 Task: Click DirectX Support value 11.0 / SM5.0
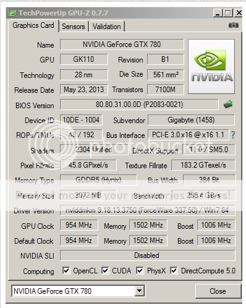point(209,150)
